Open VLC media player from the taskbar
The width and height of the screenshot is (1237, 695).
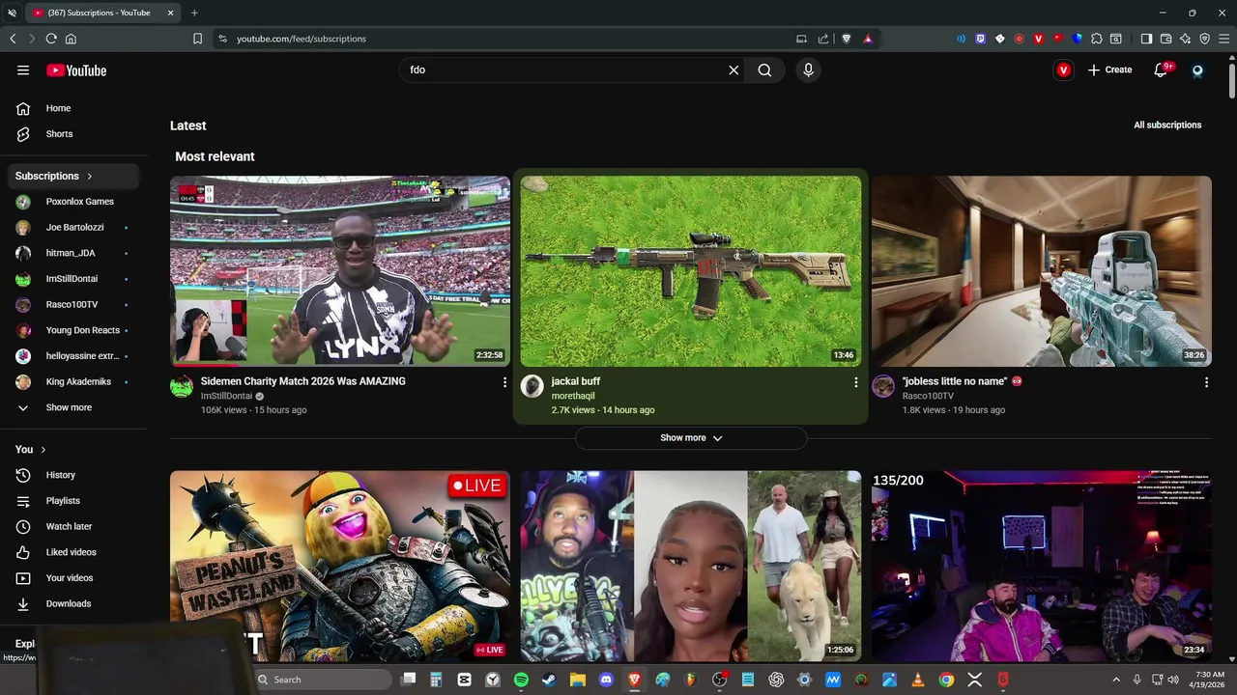click(918, 680)
